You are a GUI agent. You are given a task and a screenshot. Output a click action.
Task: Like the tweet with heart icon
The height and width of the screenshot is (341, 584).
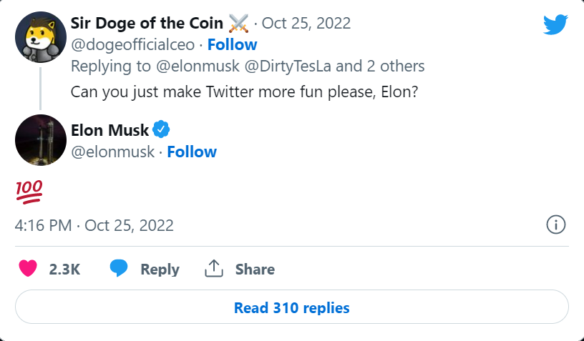(x=28, y=269)
